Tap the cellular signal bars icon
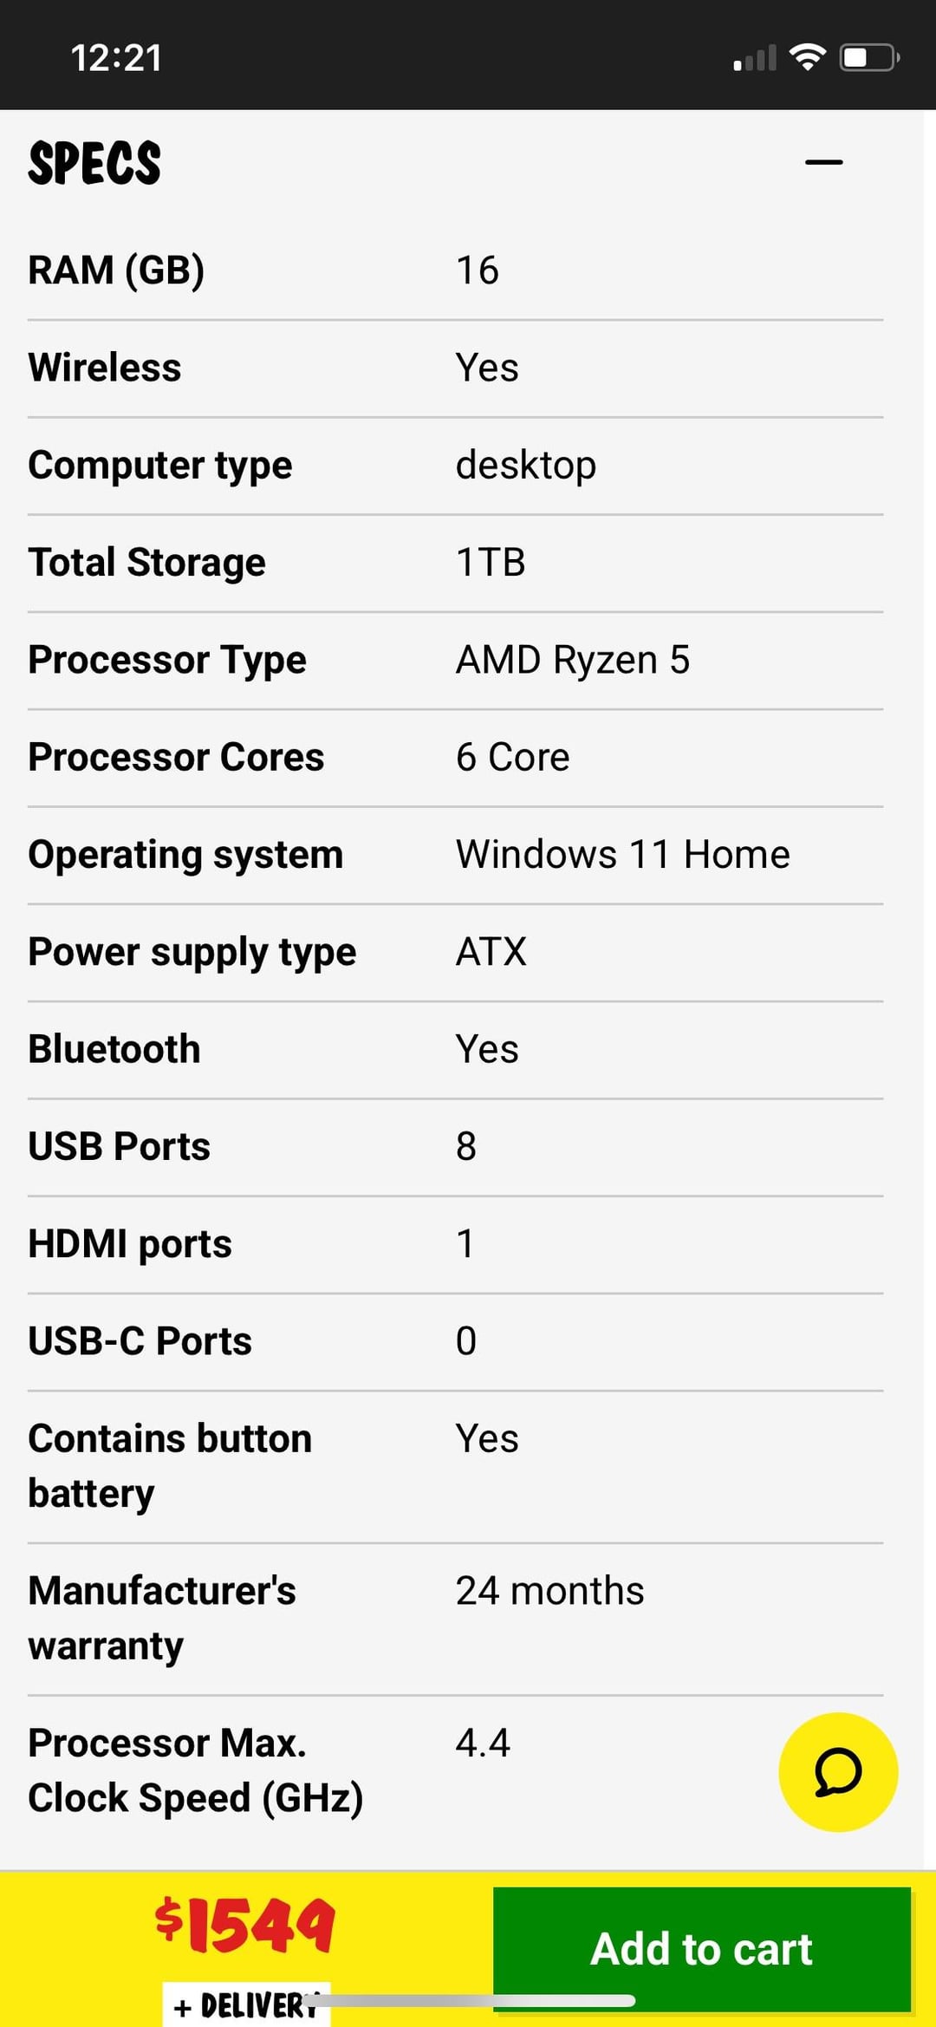Viewport: 936px width, 2027px height. coord(755,58)
